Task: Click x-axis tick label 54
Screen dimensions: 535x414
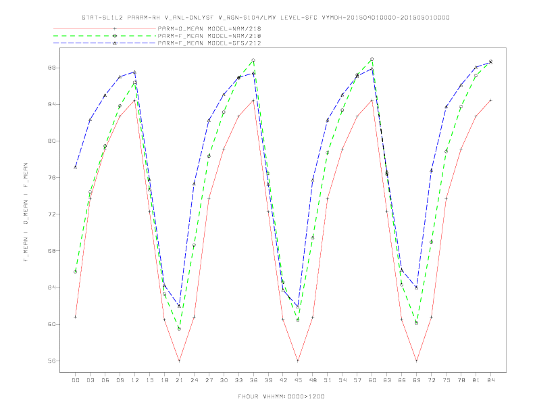Action: coord(342,380)
